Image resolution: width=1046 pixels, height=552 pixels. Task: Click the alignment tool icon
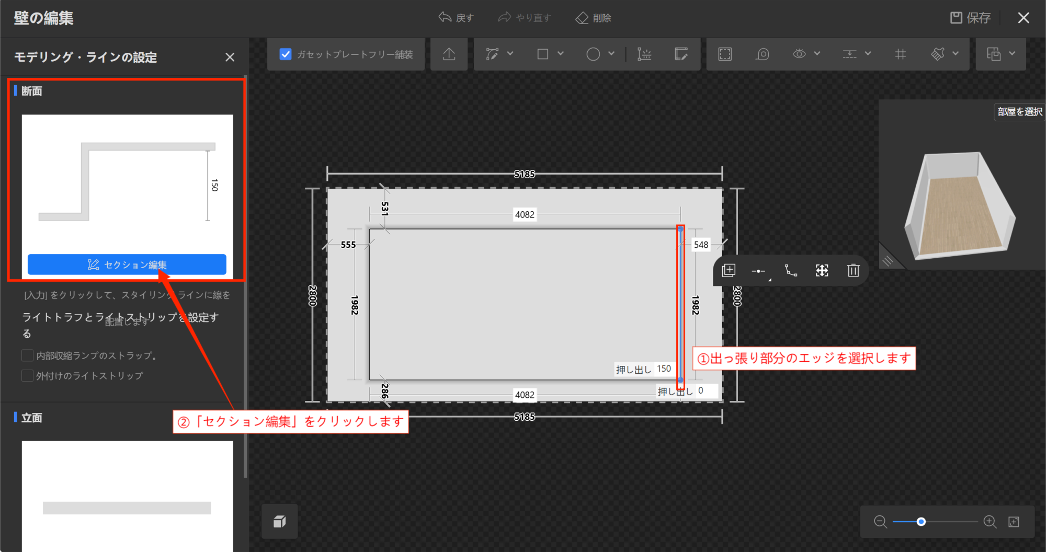850,54
